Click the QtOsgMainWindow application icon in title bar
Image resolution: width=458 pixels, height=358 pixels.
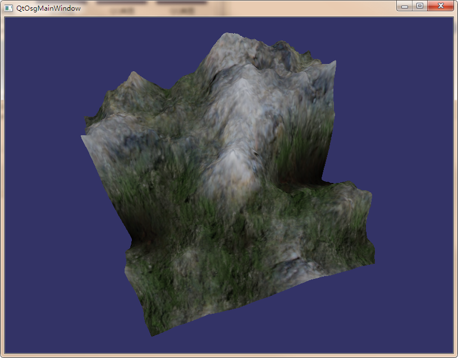tap(8, 8)
